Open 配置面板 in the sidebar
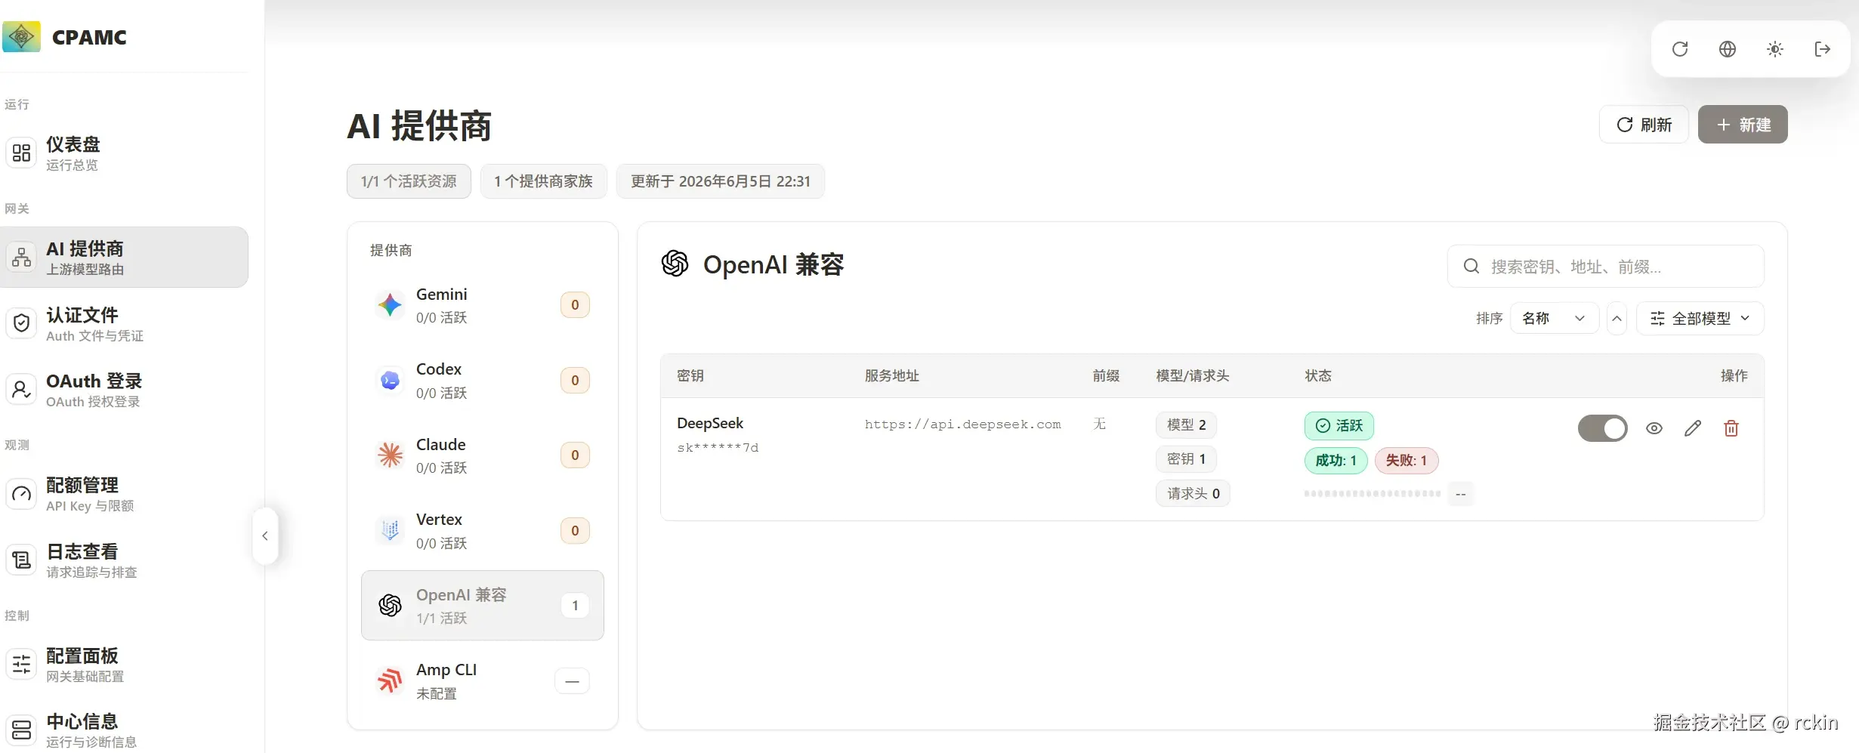 tap(124, 665)
